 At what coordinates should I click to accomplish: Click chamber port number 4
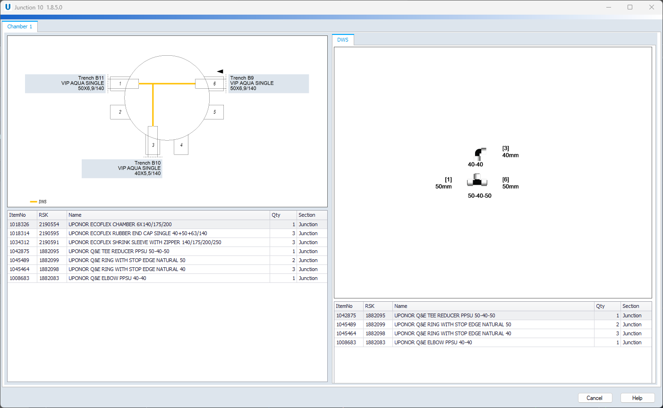181,145
